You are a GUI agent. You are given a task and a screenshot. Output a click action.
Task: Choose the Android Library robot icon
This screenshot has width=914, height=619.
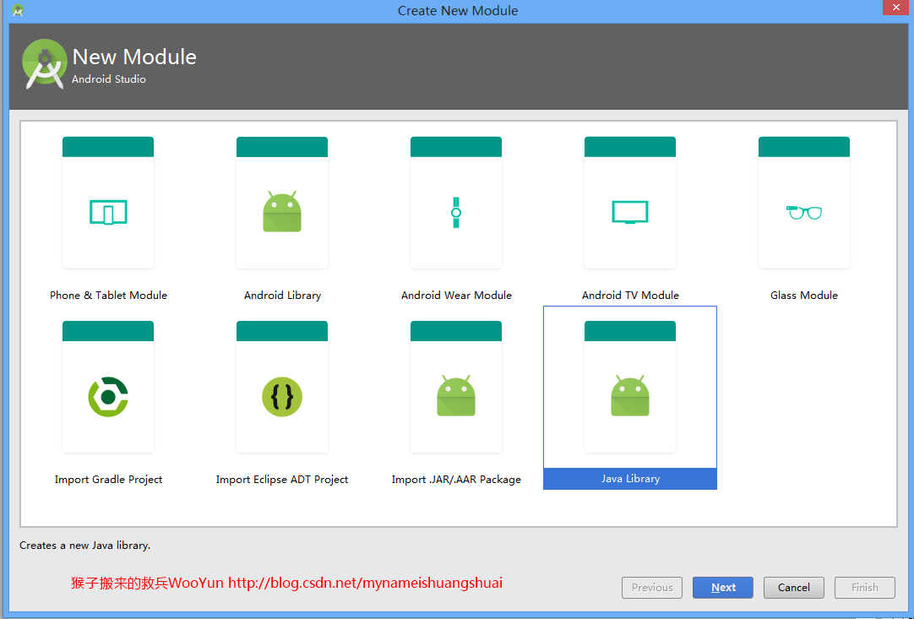point(282,211)
